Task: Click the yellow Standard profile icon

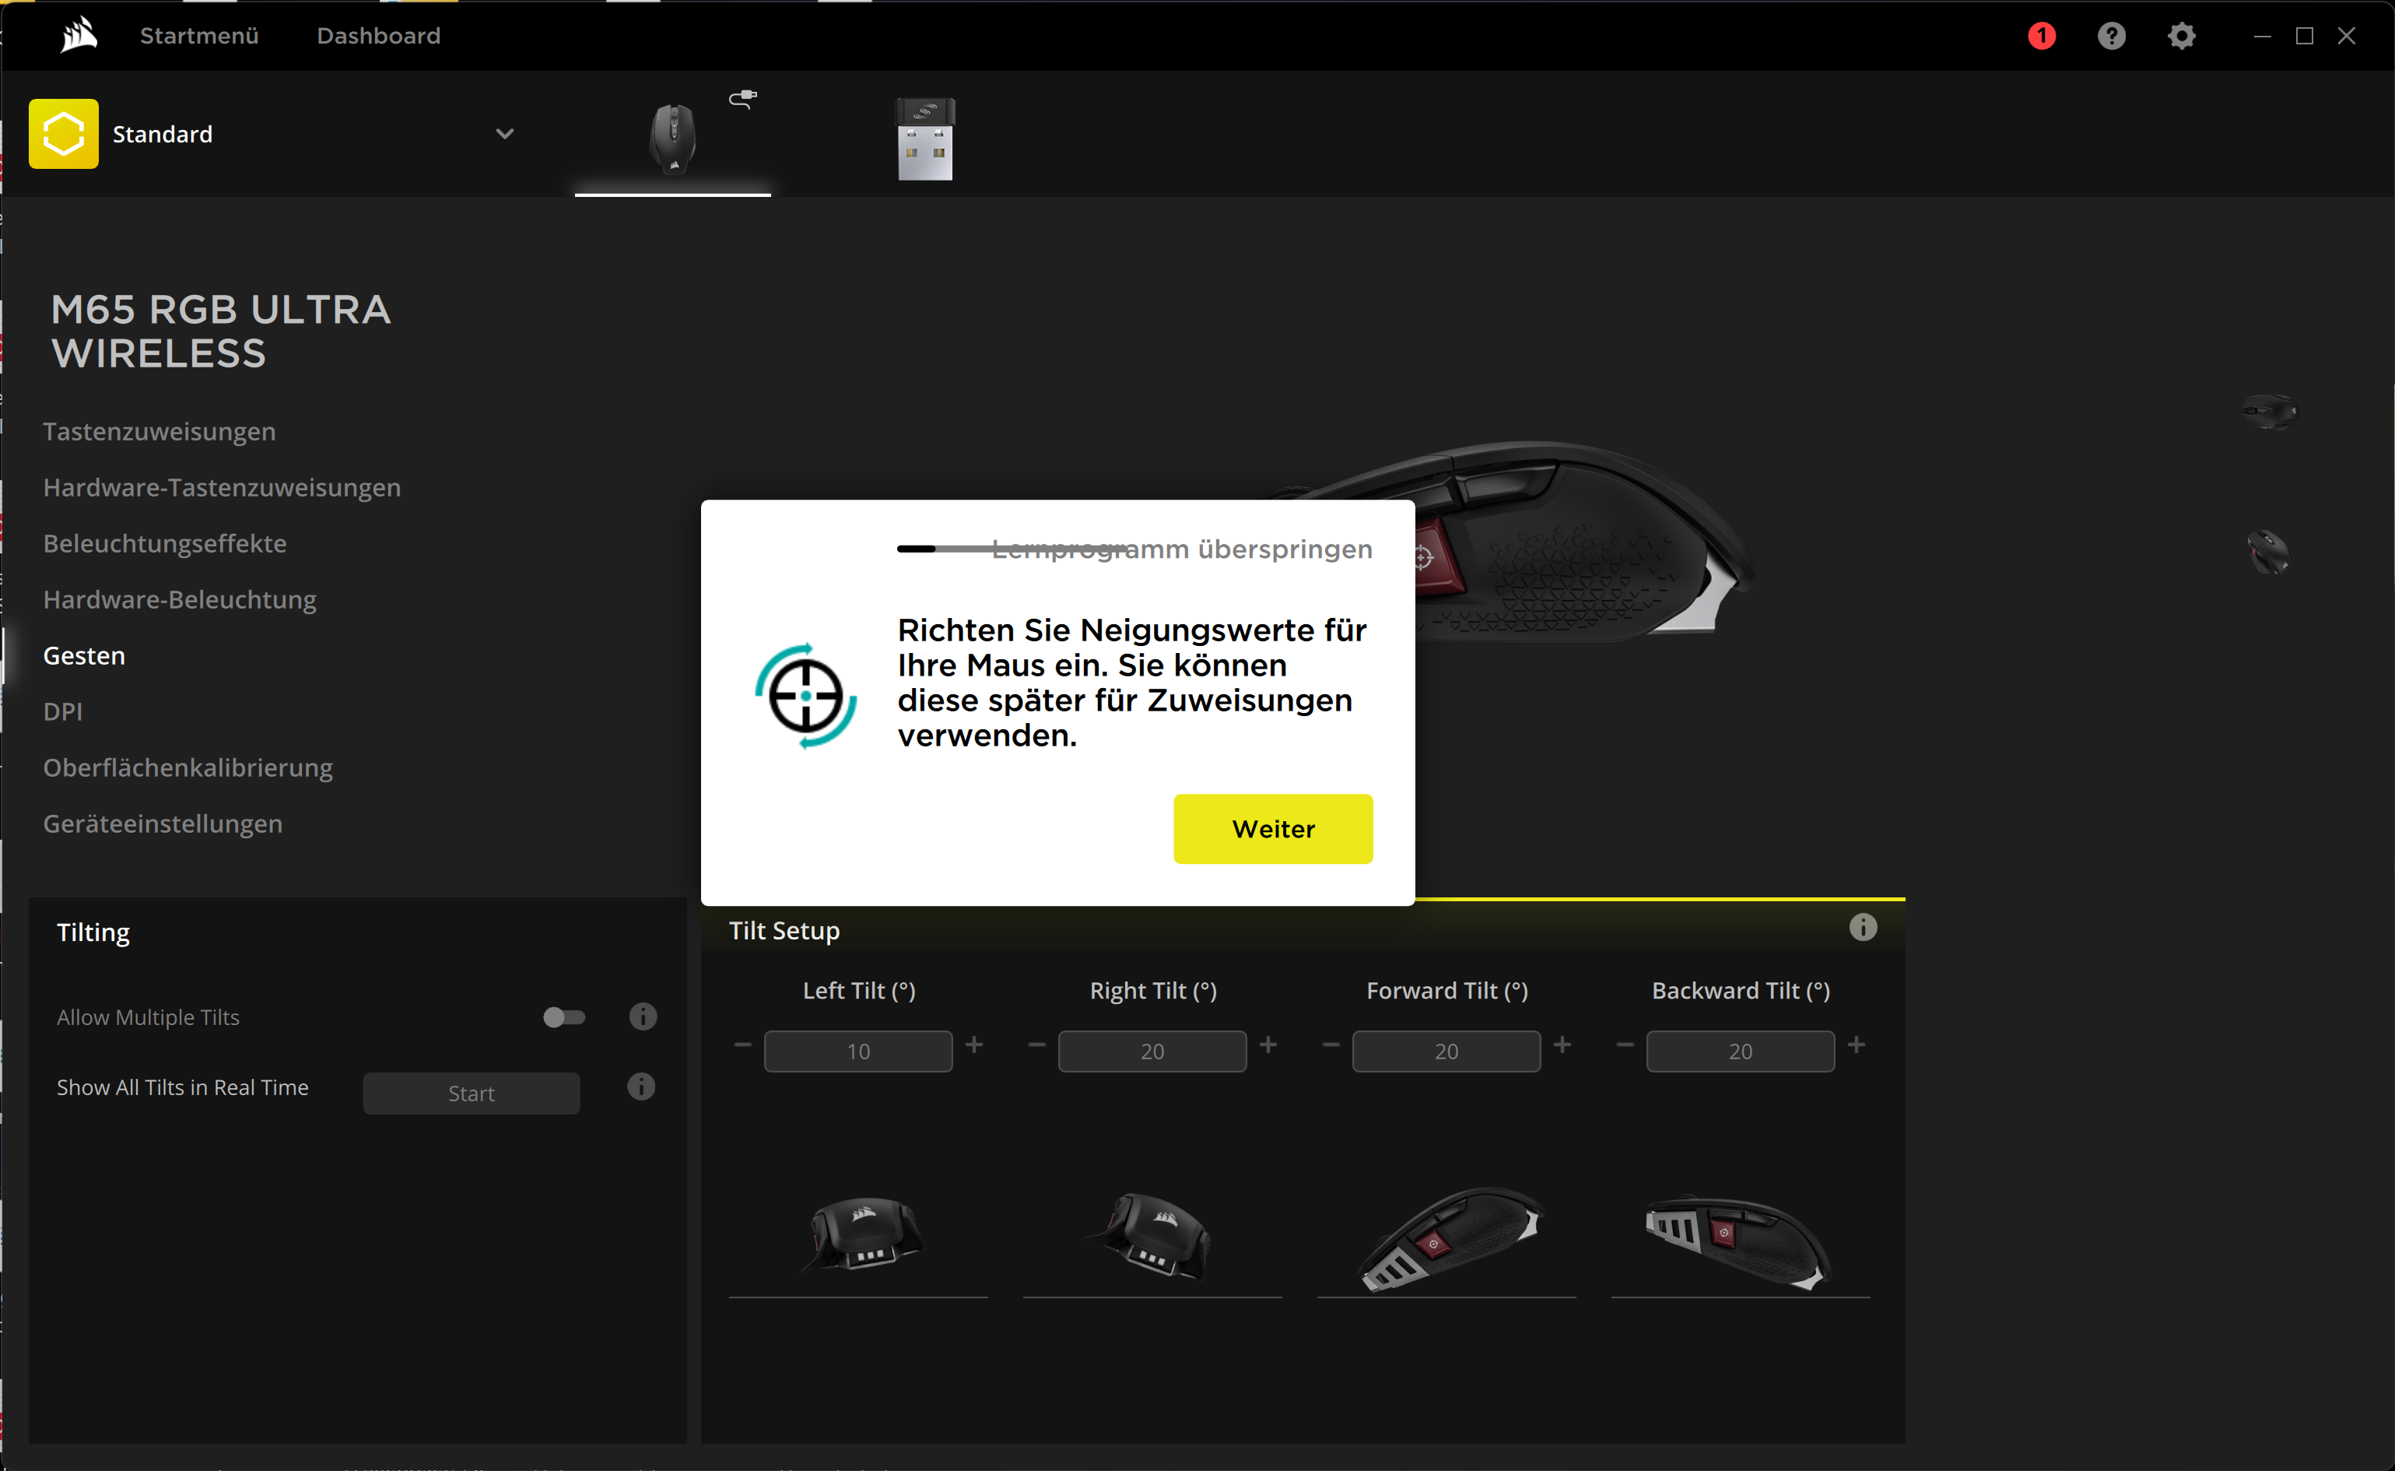Action: [63, 134]
